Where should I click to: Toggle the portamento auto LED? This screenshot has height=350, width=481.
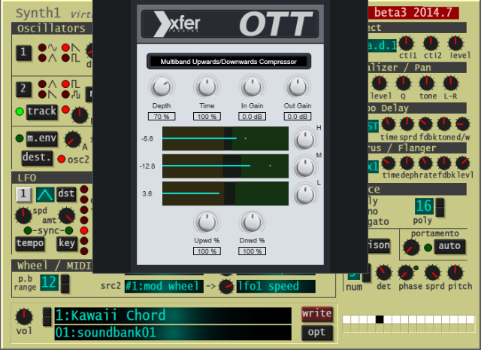coord(428,248)
